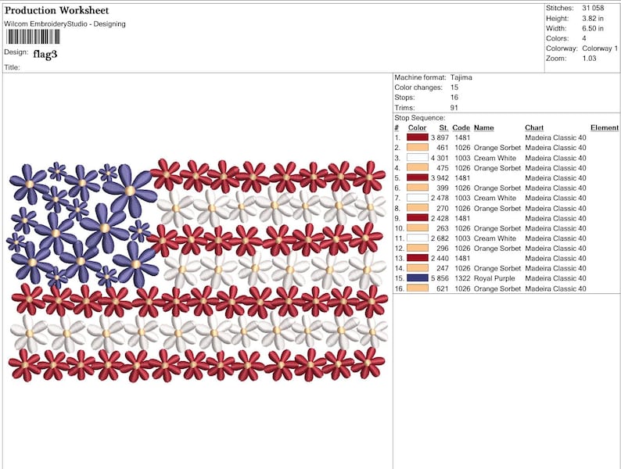621x469 pixels.
Task: Click the Code column header
Action: point(461,127)
